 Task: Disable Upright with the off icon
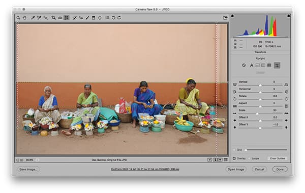243,65
